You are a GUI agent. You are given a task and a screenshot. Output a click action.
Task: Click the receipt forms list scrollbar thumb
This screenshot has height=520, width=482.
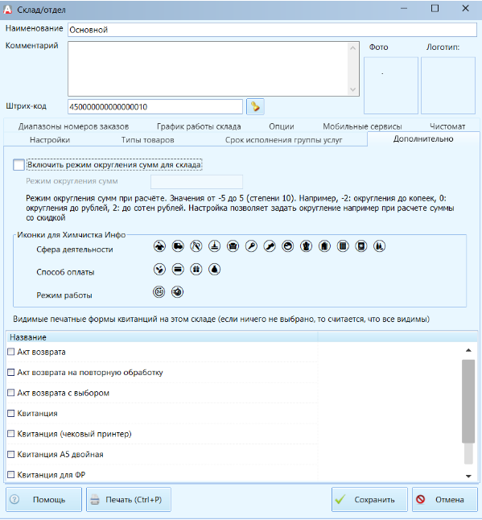(x=468, y=402)
